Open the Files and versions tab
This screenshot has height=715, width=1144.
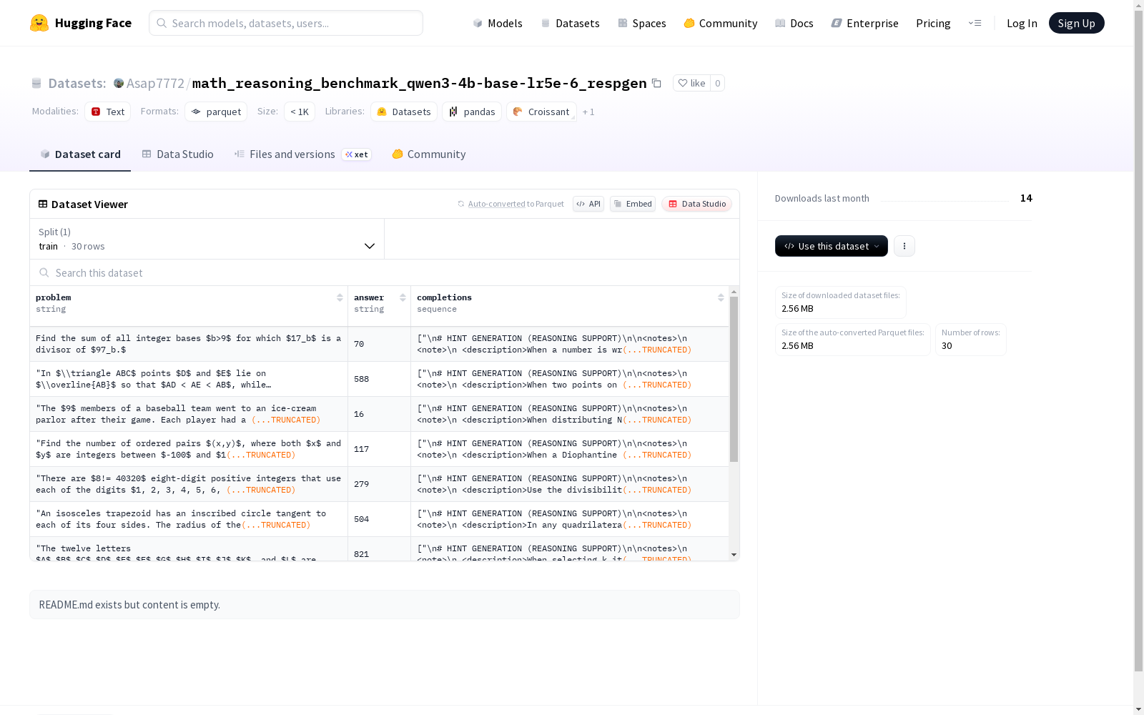[302, 154]
